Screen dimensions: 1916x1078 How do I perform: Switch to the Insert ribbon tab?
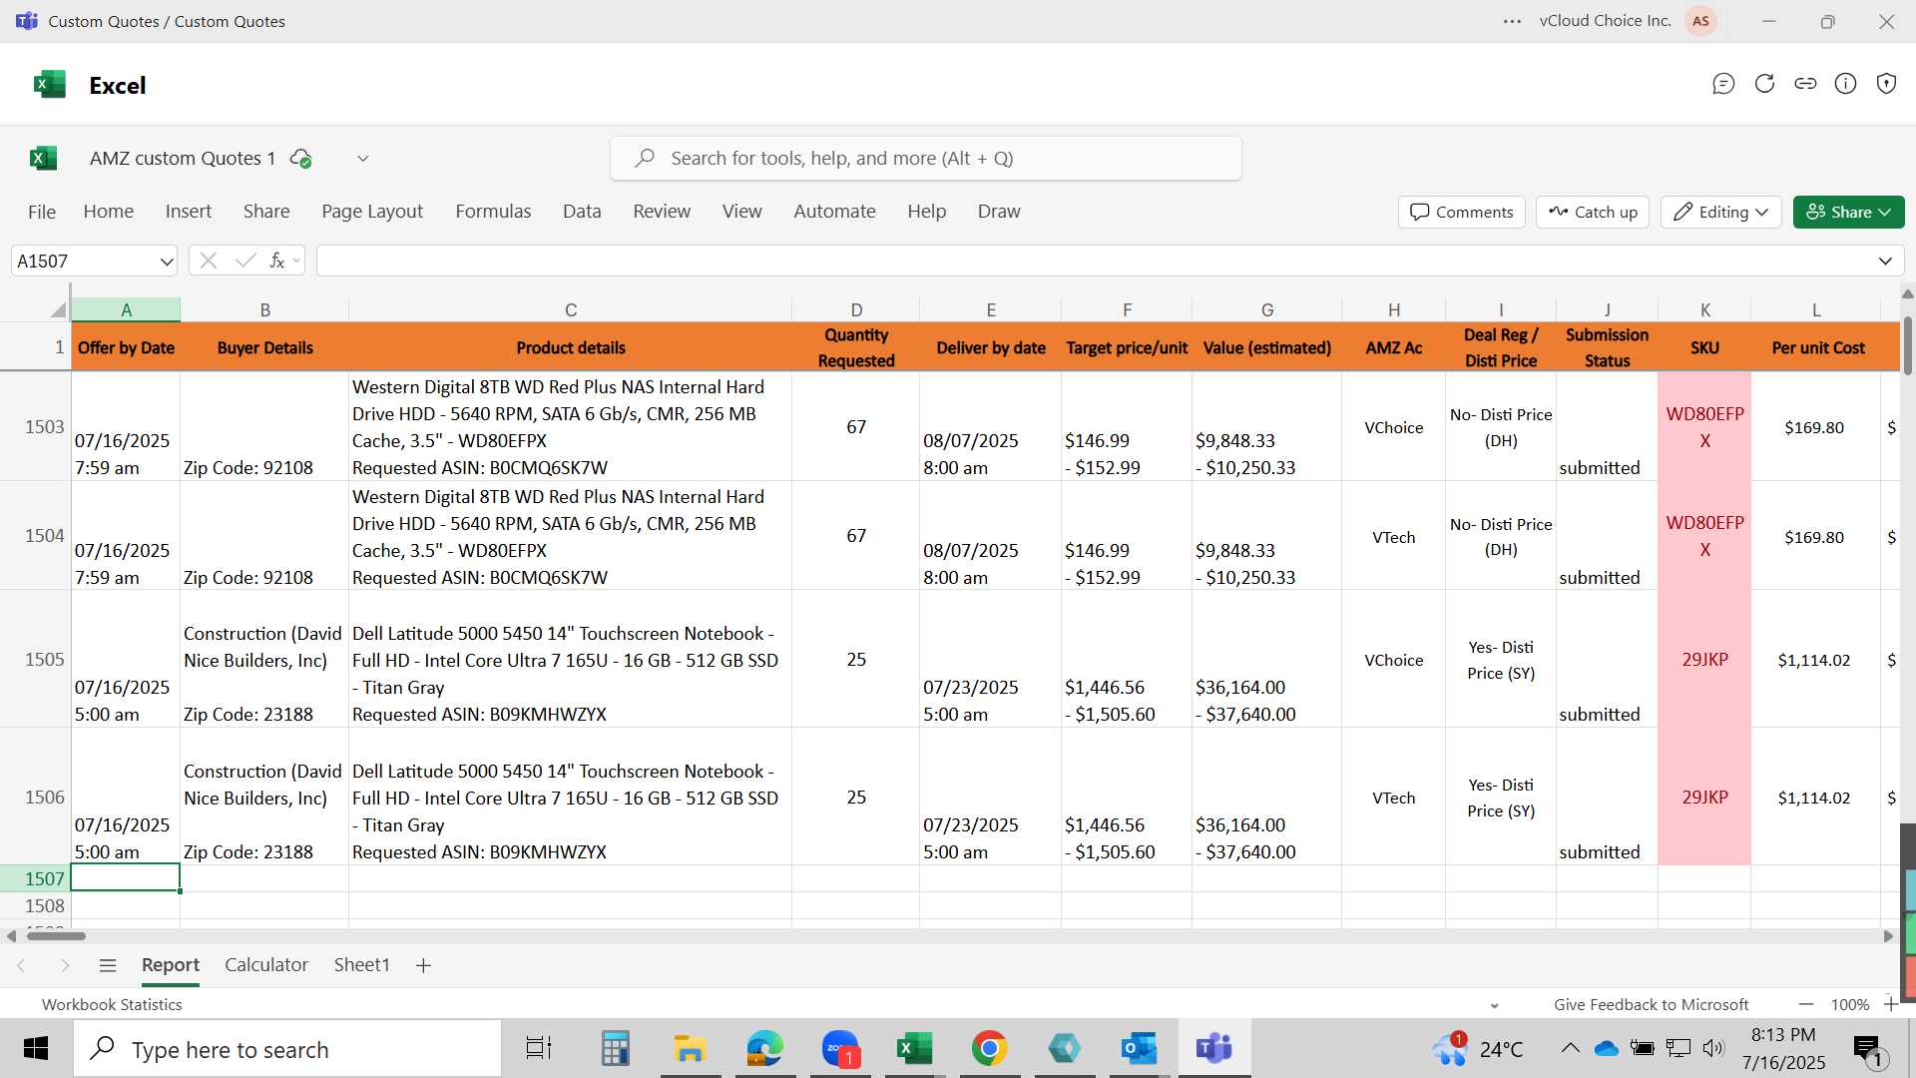pyautogui.click(x=189, y=212)
